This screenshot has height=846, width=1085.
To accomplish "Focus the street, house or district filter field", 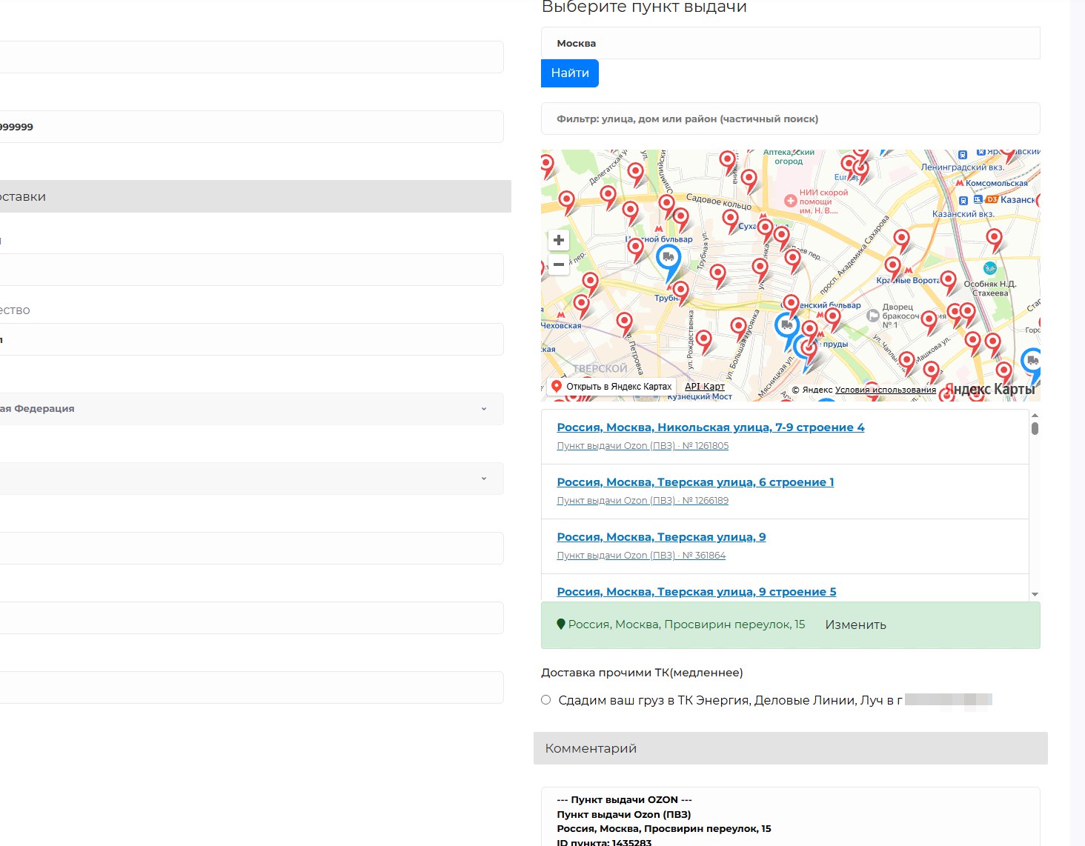I will click(x=791, y=119).
